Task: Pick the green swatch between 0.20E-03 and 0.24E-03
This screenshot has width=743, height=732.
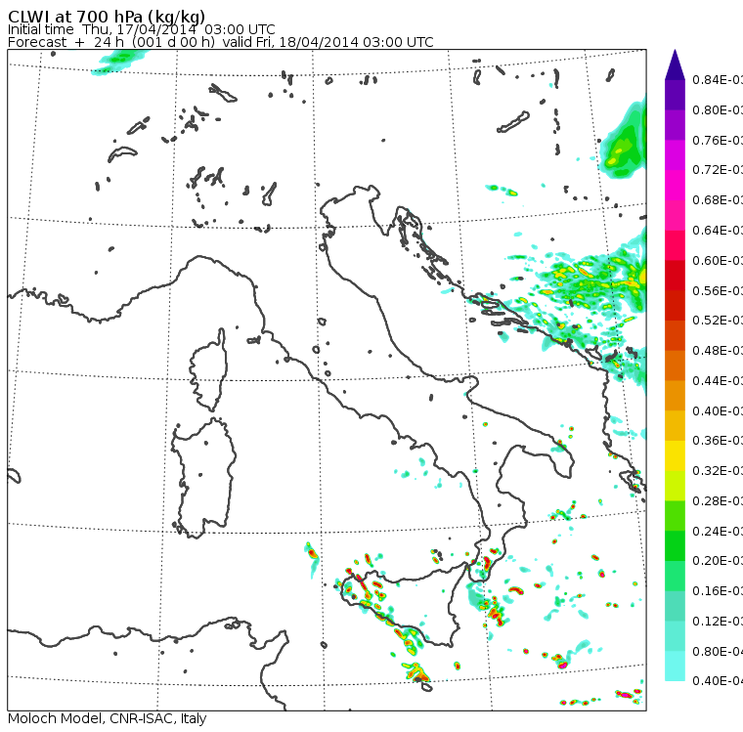Action: (675, 545)
